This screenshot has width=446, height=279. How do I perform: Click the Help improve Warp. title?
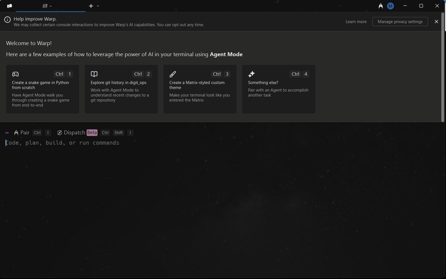(x=35, y=19)
